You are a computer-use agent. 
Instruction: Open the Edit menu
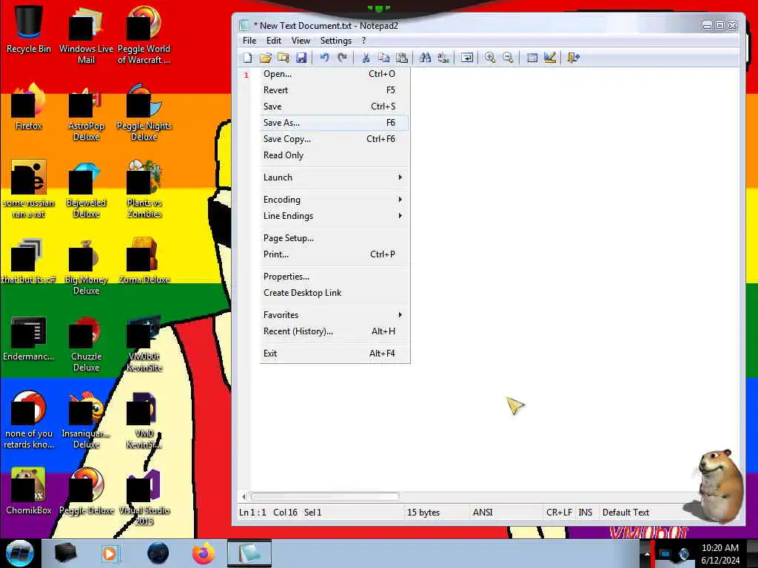point(274,41)
